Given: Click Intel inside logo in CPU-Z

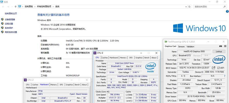Looking at the screenshot, I should pyautogui.click(x=150, y=68).
